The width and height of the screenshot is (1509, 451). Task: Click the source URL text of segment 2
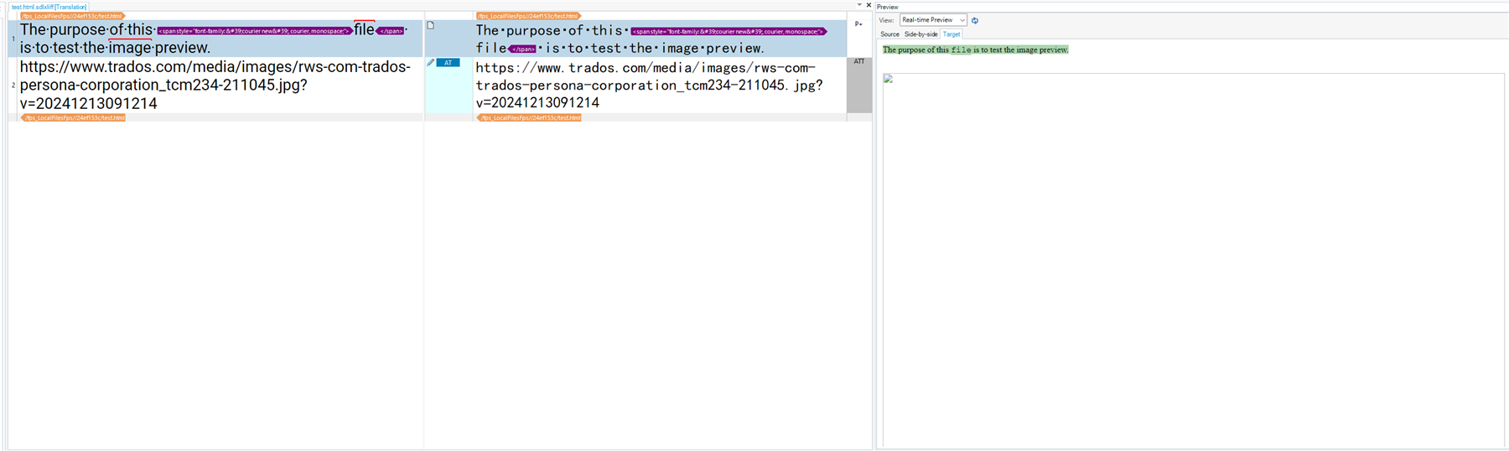pos(215,85)
